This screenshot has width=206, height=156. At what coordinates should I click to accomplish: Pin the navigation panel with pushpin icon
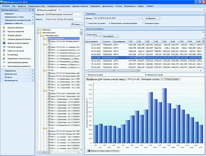pyautogui.click(x=30, y=10)
